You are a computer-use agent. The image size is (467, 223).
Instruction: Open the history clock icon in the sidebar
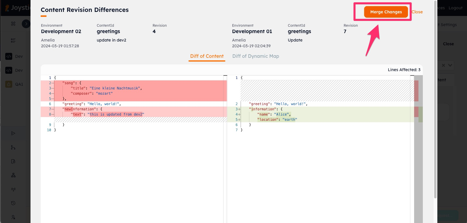13,203
